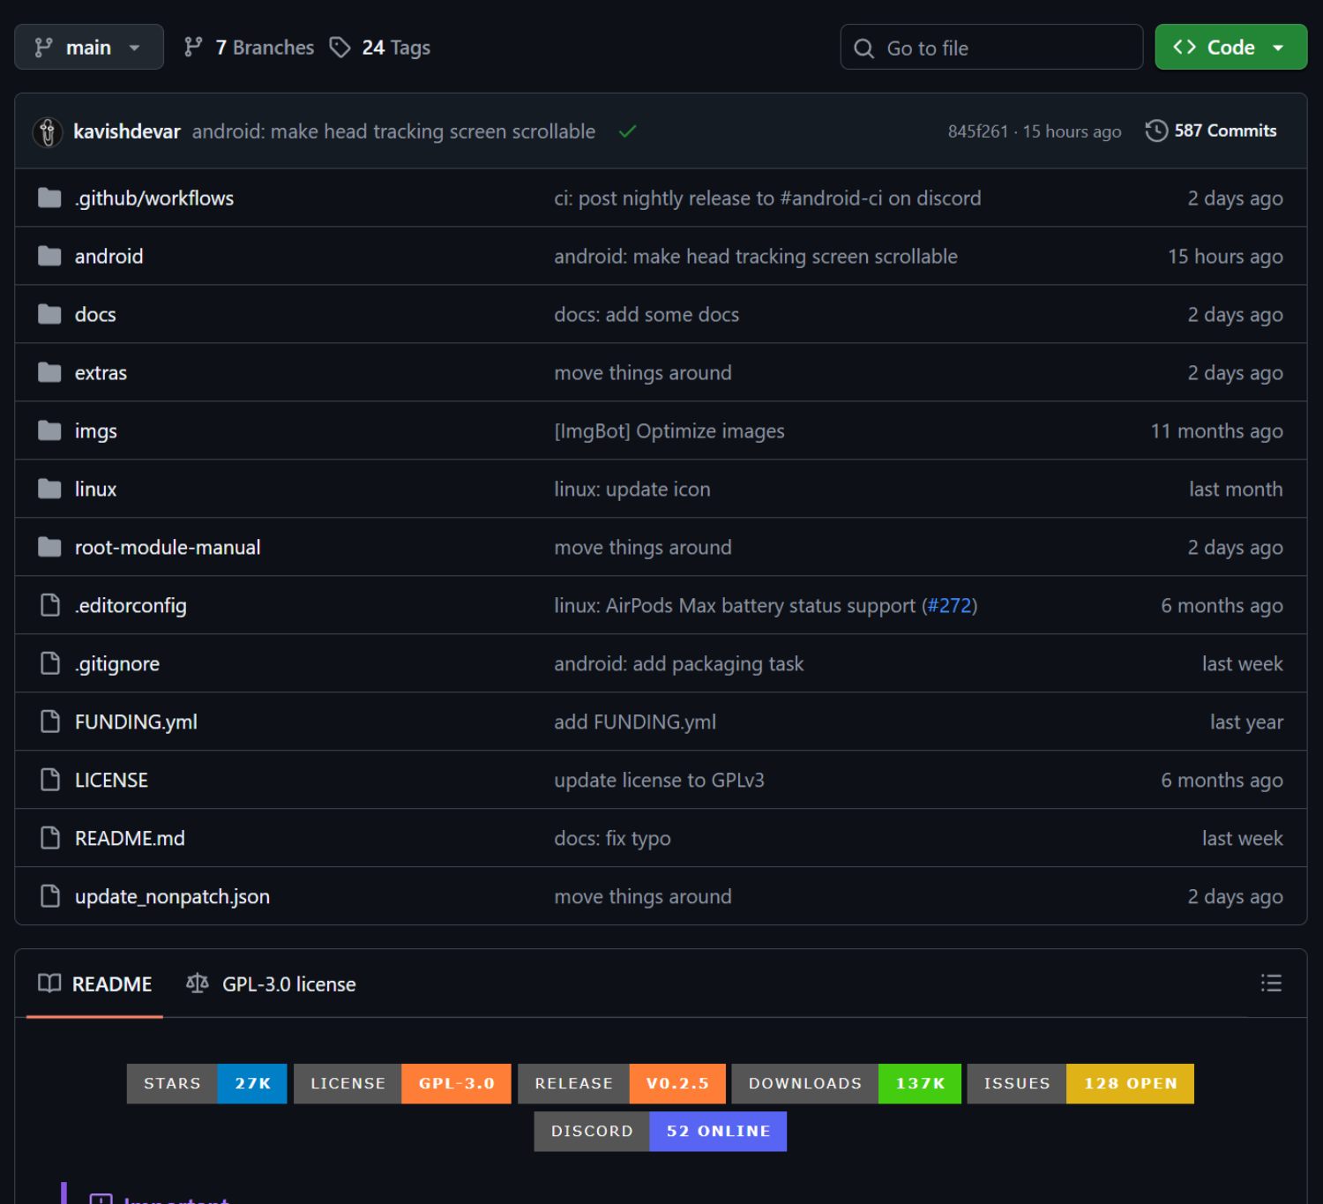Open the FUNDING.yml file

[x=136, y=722]
